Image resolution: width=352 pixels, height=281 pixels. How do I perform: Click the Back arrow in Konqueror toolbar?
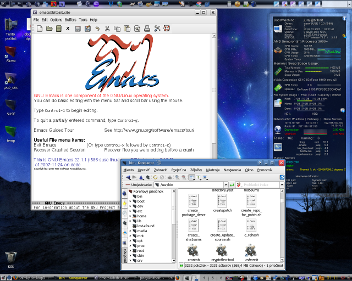128,177
